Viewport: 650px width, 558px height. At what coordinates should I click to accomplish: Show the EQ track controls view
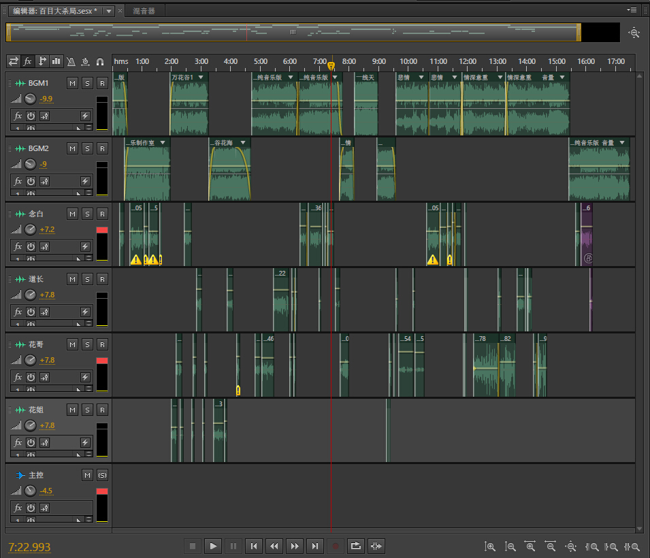click(56, 61)
